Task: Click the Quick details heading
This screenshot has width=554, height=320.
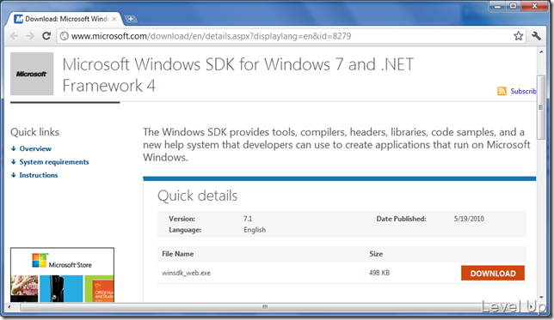Action: click(197, 196)
